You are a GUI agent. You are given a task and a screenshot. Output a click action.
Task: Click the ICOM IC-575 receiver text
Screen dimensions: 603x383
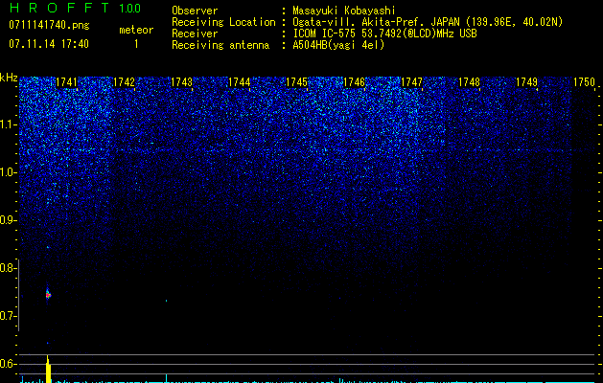[x=384, y=34]
